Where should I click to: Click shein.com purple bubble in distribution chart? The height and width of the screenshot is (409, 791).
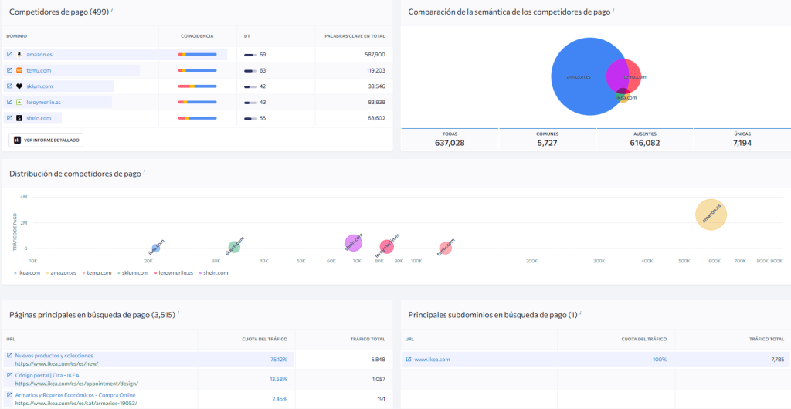354,242
